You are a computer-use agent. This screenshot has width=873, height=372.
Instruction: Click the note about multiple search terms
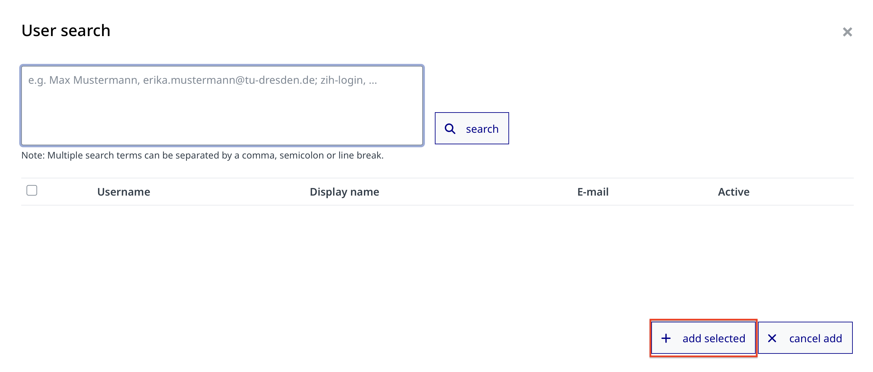(x=202, y=155)
